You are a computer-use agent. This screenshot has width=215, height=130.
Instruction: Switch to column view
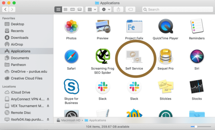72,9
